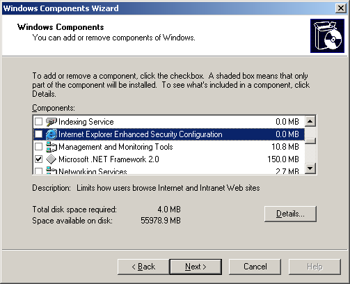Select Internet Explorer Enhanced Security Configuration text
The image size is (350, 284).
[x=141, y=134]
